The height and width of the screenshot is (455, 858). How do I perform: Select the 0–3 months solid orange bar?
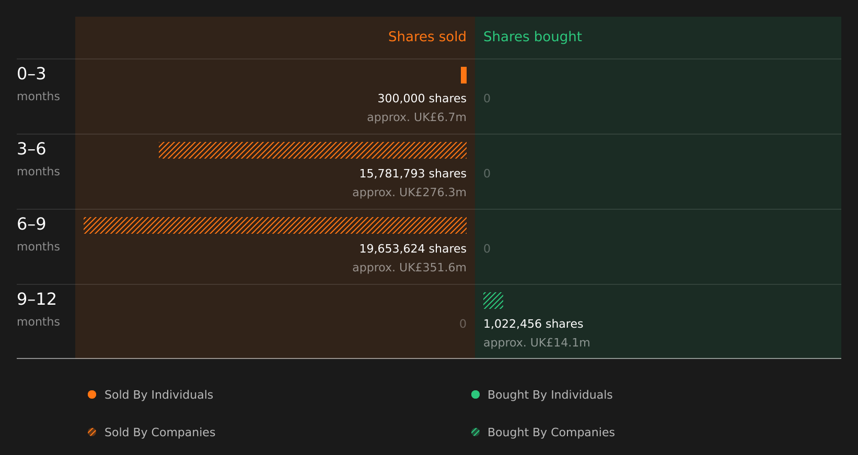point(463,75)
